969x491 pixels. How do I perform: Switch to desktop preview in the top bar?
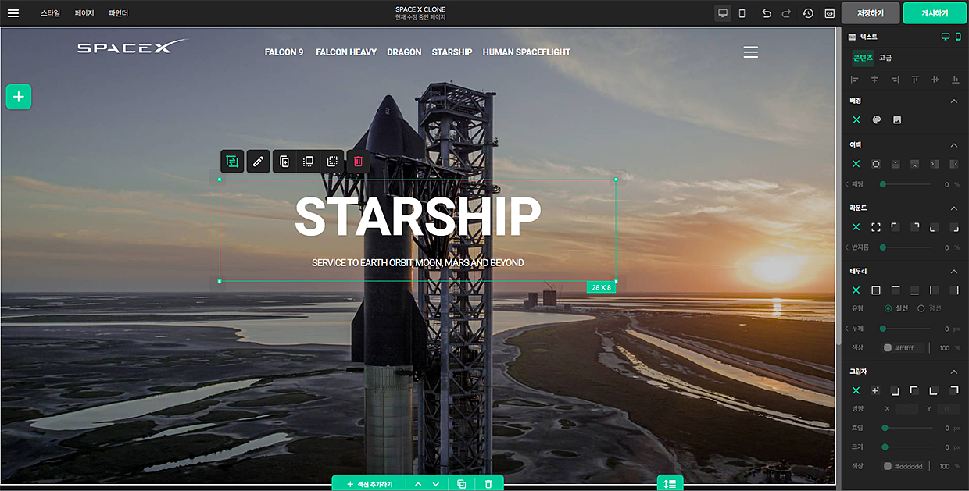(x=723, y=13)
